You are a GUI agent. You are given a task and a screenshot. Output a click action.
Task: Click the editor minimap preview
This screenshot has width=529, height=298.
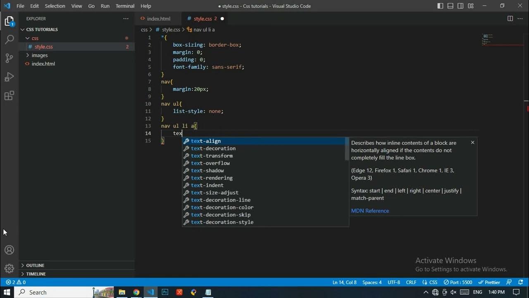click(502, 39)
